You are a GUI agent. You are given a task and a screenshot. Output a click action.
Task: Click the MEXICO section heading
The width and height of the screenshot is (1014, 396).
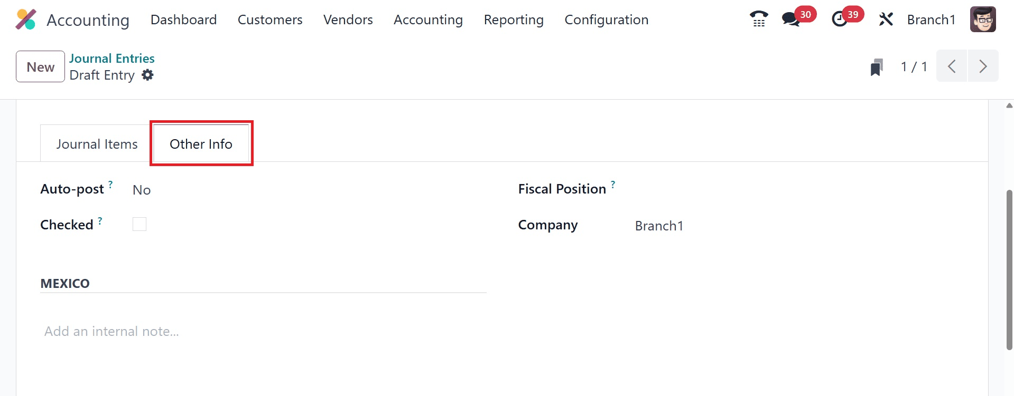click(65, 283)
